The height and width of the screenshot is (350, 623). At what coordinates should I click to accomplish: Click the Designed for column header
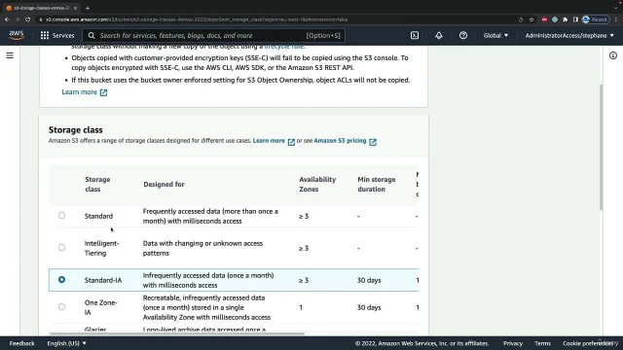coord(164,184)
